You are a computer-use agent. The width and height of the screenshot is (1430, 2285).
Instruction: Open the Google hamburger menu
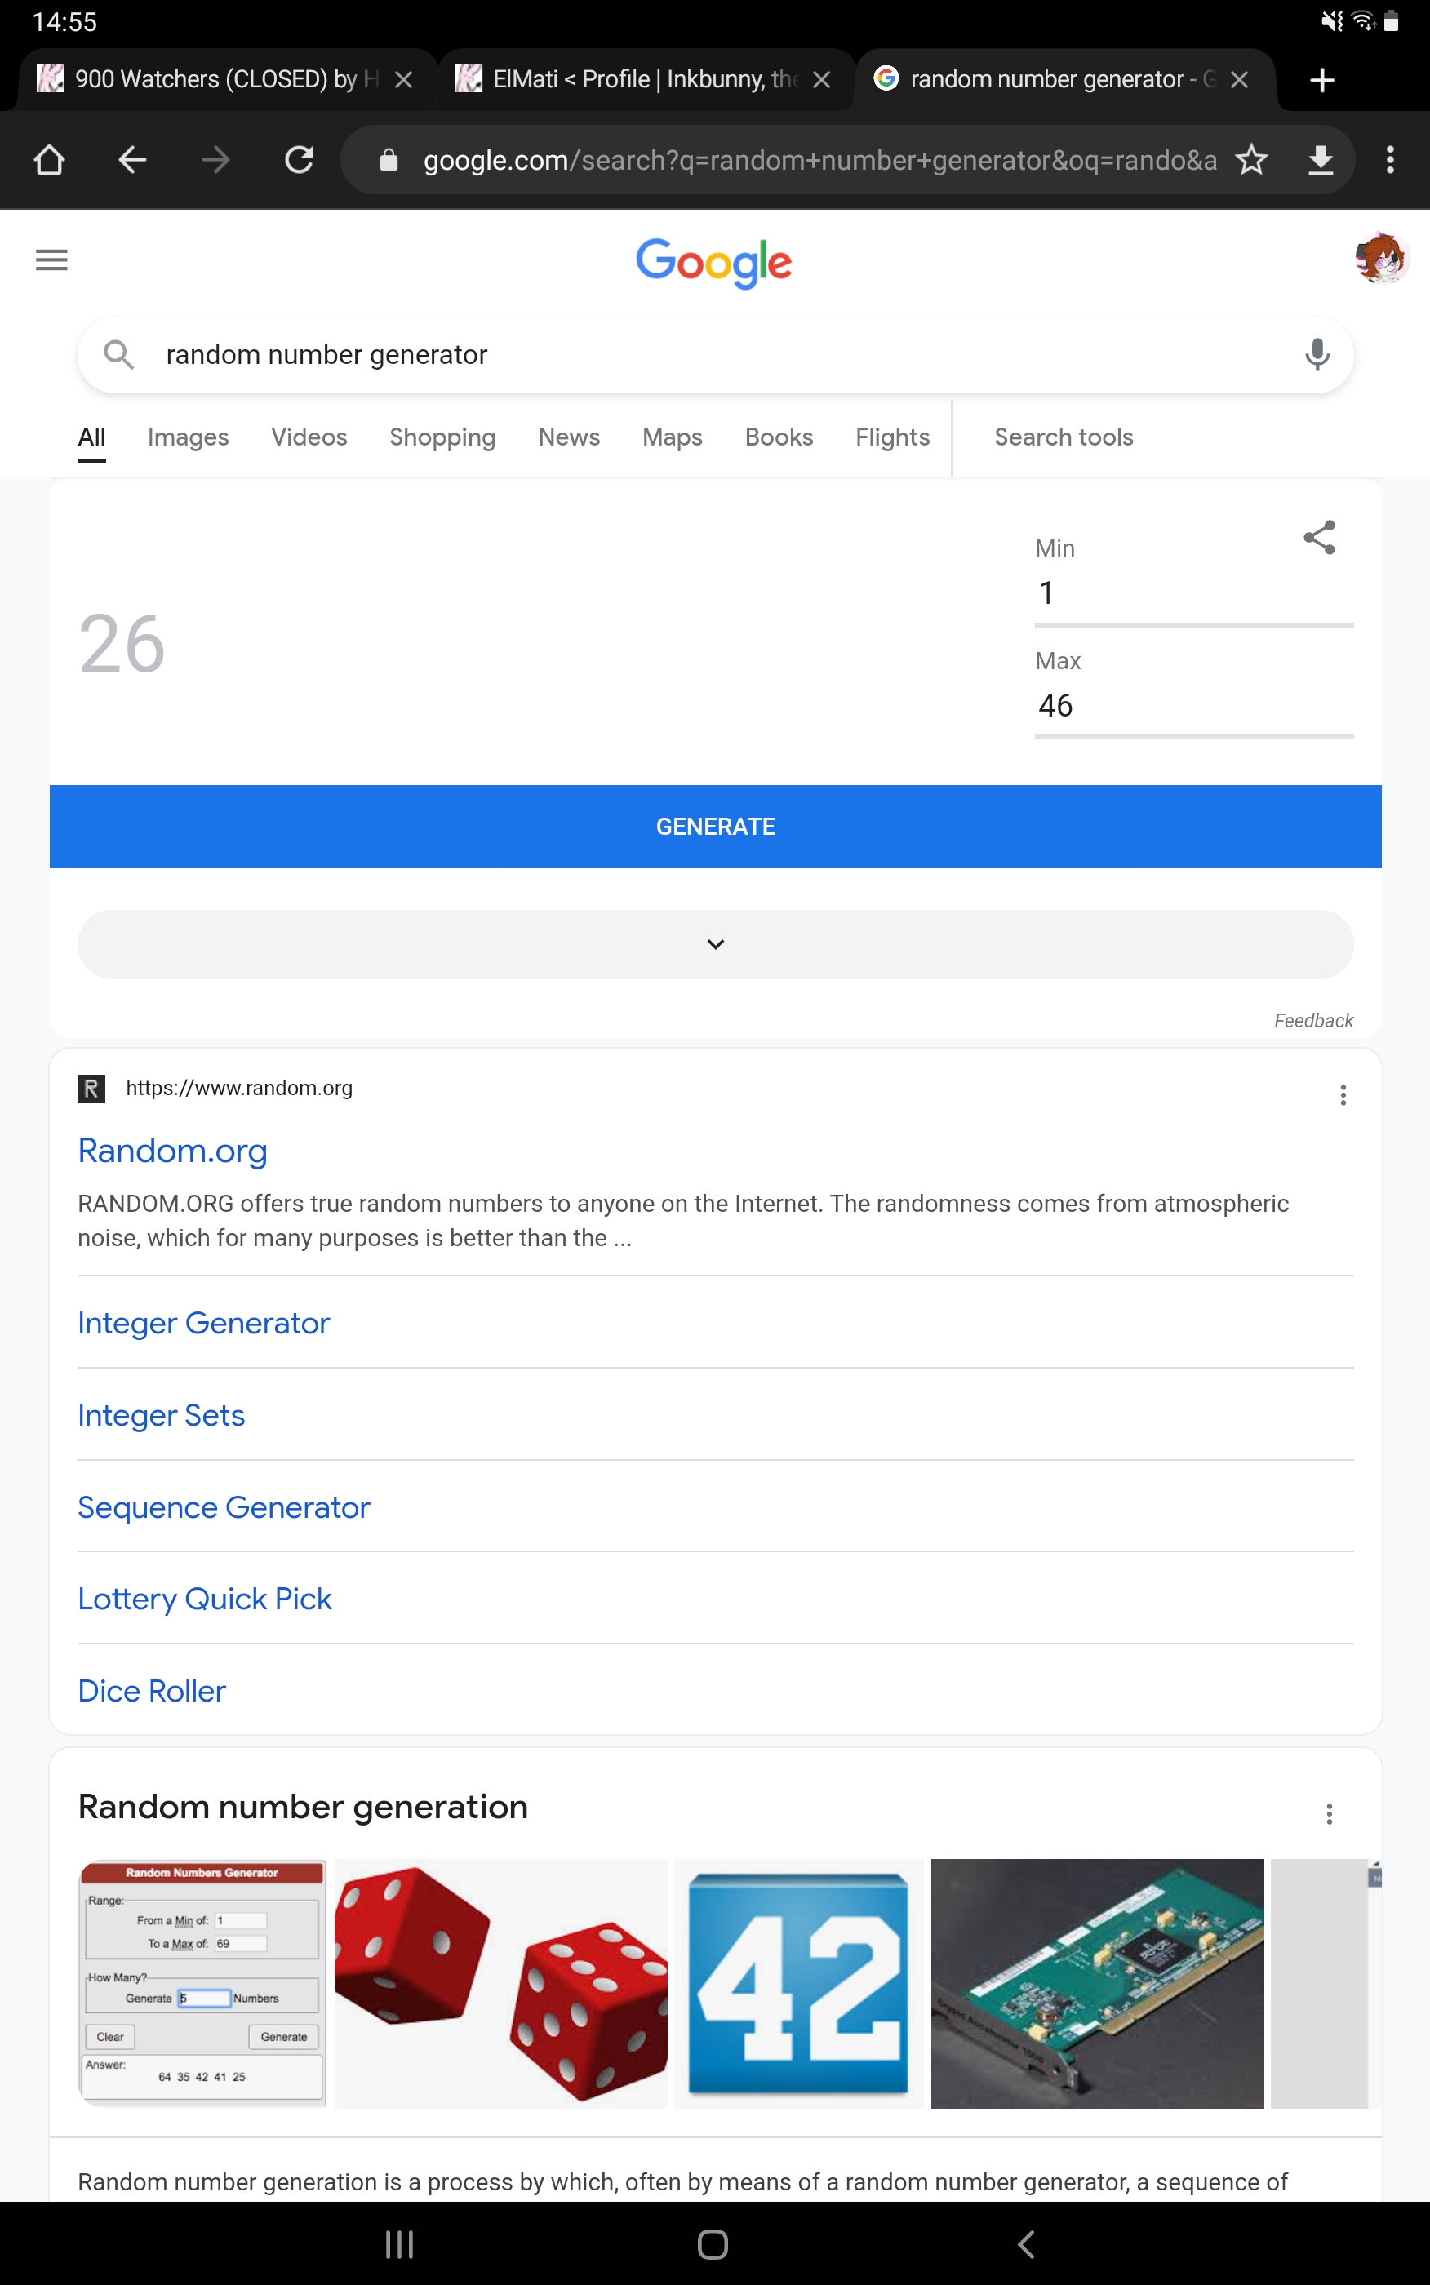point(51,260)
